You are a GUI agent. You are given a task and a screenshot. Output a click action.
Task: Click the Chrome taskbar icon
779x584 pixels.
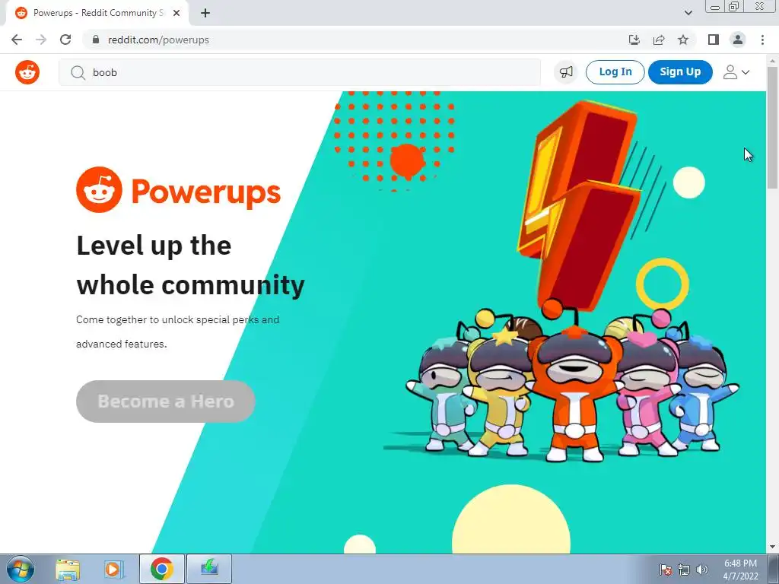[161, 569]
